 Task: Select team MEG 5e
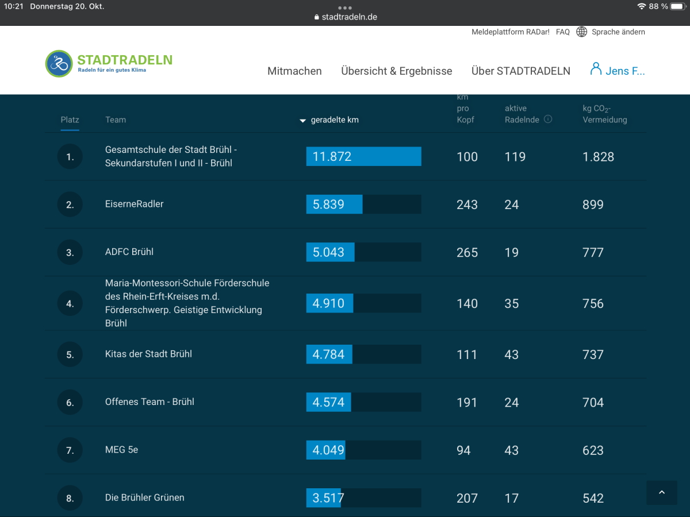[x=121, y=449]
